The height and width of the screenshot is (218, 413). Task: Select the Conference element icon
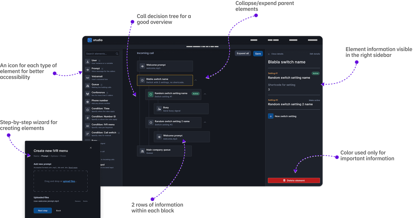[x=87, y=93]
